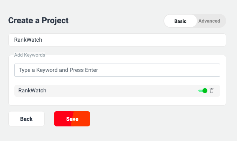The height and width of the screenshot is (141, 237).
Task: Toggle off the RankWatch keyword switch
Action: pos(203,91)
